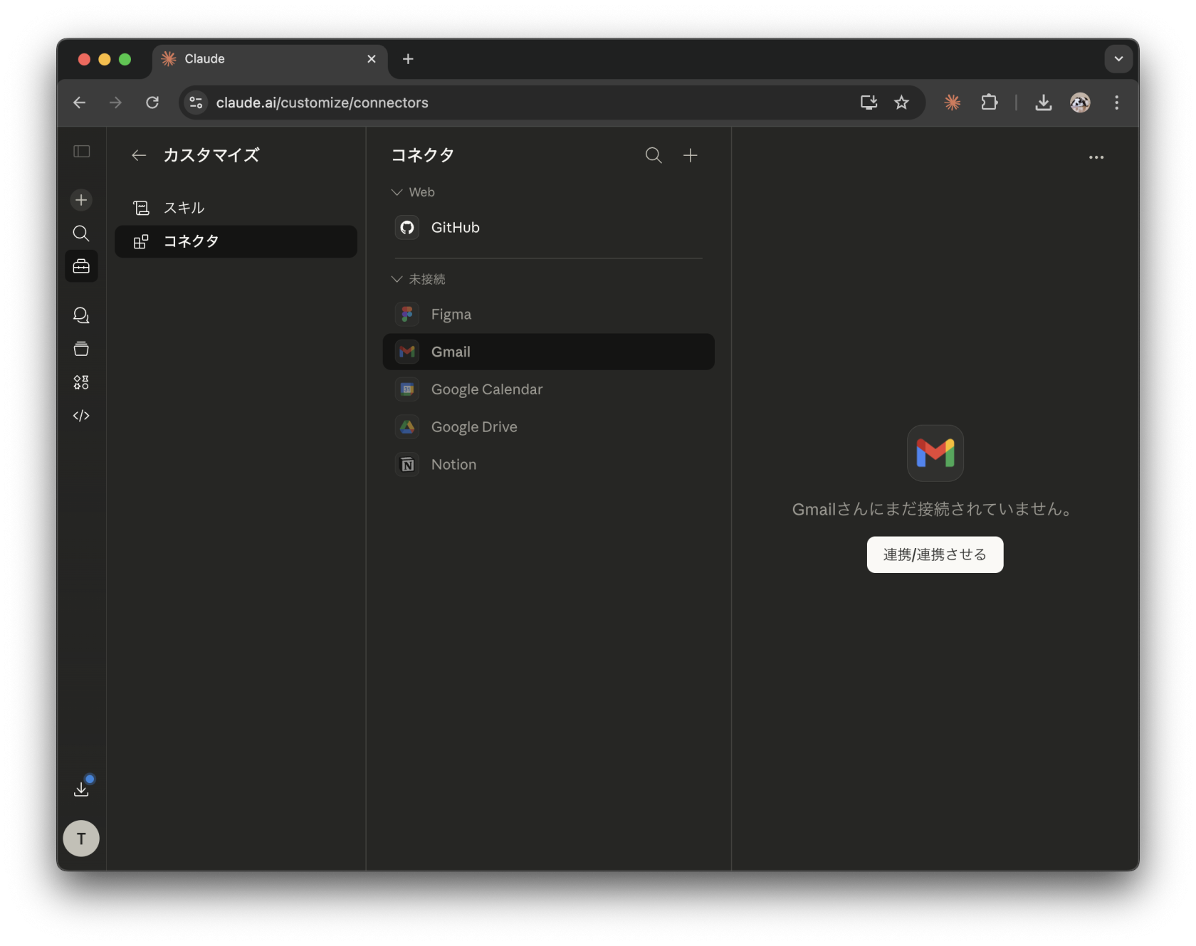Screen dimensions: 1196x946
Task: Collapse the Web section
Action: pos(396,191)
